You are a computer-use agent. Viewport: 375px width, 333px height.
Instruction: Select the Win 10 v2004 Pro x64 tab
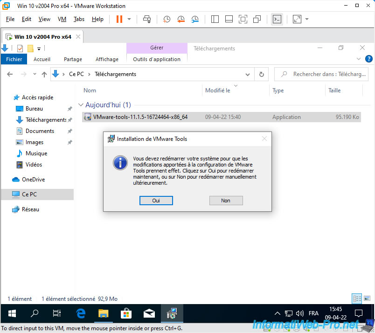42,37
